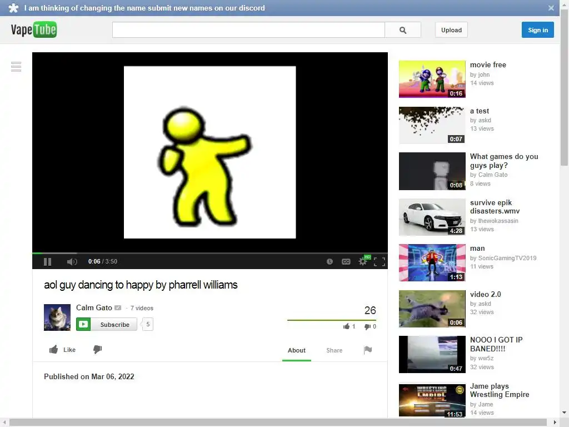Click the 'by Jame' author text
The width and height of the screenshot is (569, 427).
481,404
